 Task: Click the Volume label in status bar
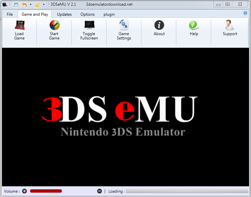pos(12,191)
